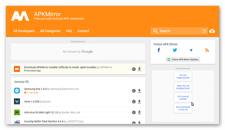The width and height of the screenshot is (225, 130).
Task: Open APK Mirror Telegram icon
Action: click(191, 50)
